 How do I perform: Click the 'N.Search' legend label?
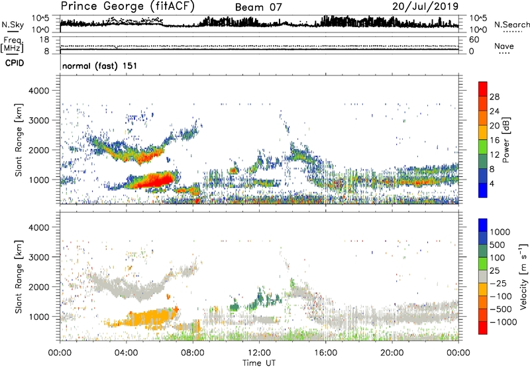tap(511, 25)
